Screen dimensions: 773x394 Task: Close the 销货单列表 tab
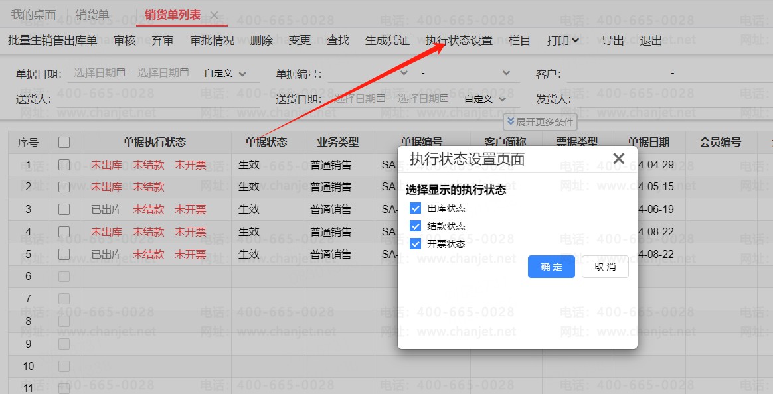214,15
